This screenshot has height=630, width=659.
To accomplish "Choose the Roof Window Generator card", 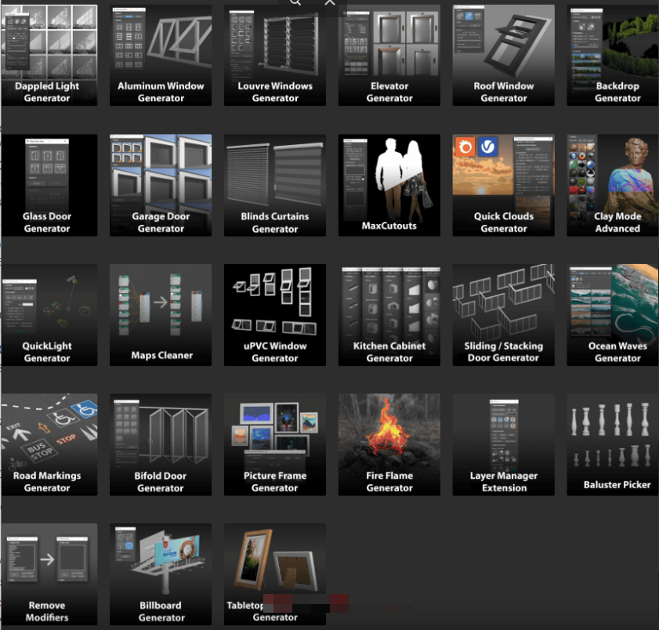I will [x=504, y=55].
